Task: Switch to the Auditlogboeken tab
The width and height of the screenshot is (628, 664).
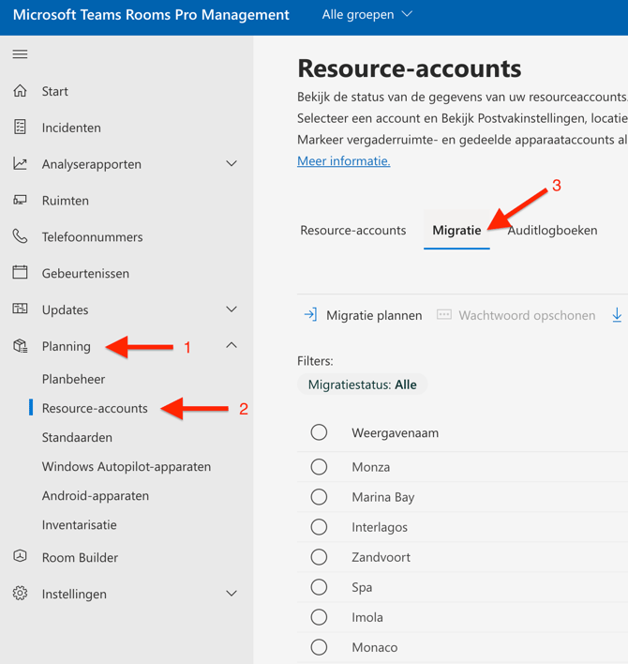Action: [552, 230]
